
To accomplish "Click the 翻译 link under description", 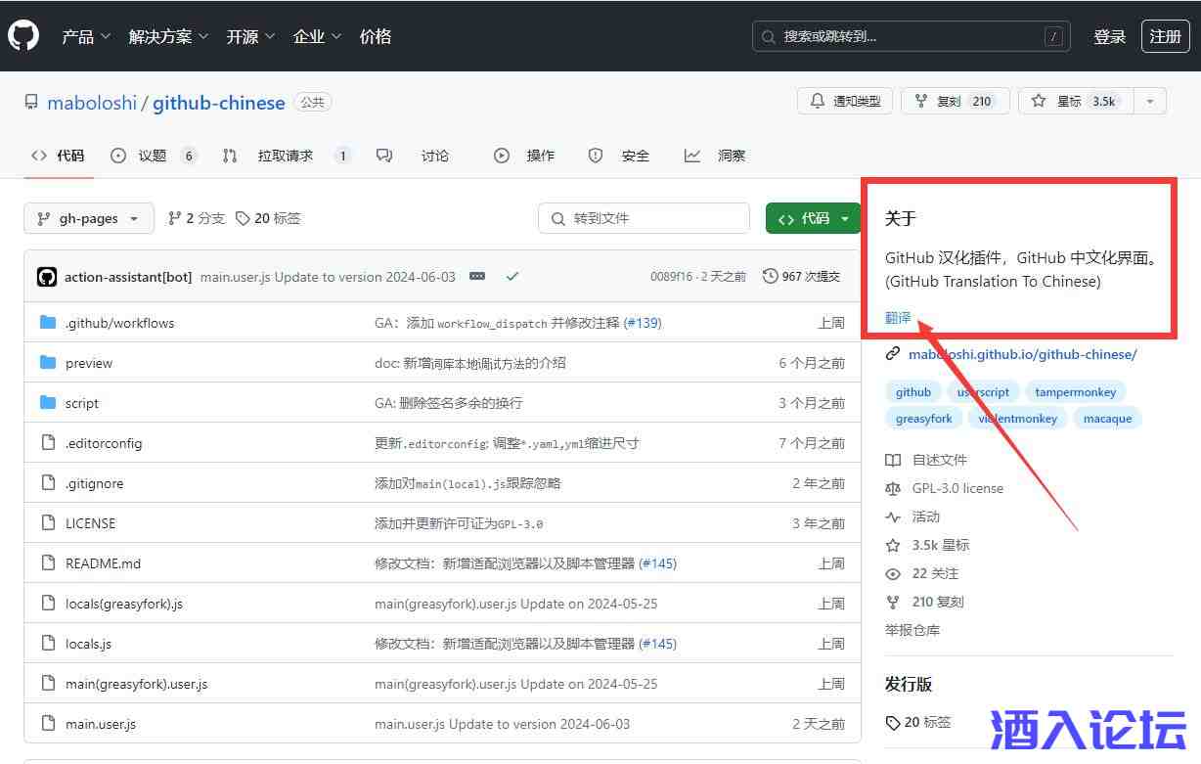I will [x=898, y=317].
